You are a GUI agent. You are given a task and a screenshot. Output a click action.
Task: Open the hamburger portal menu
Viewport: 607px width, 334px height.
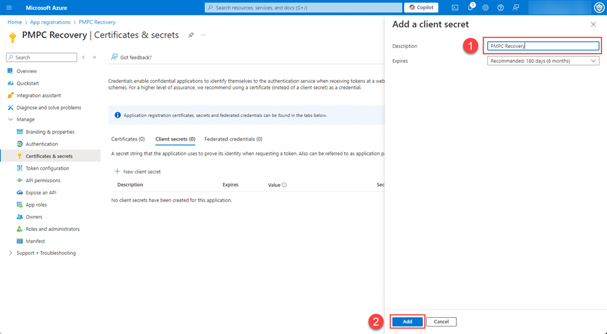click(9, 7)
